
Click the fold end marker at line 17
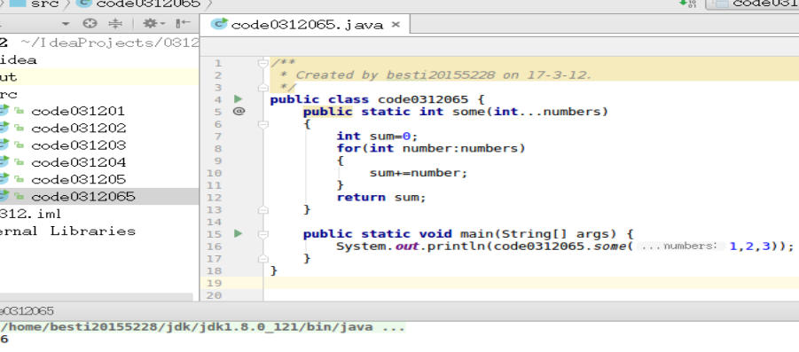[x=263, y=258]
